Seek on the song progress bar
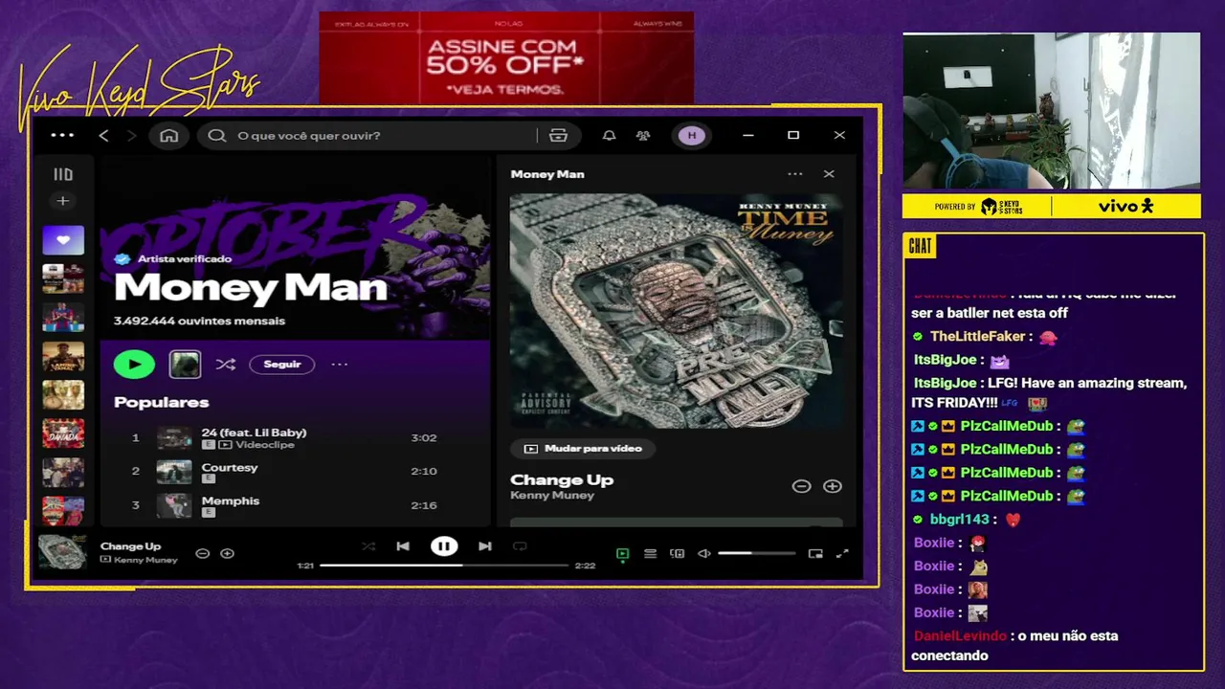This screenshot has height=689, width=1225. pos(444,566)
